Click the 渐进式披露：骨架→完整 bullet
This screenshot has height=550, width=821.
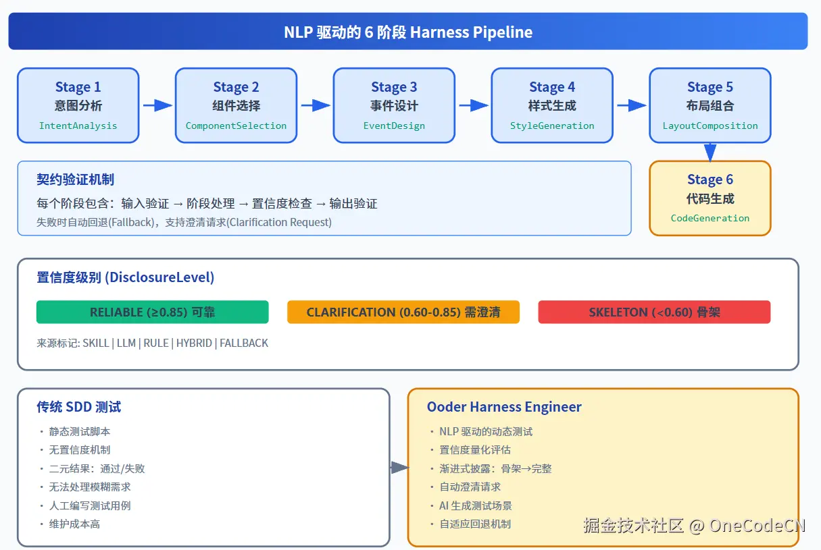coord(490,468)
